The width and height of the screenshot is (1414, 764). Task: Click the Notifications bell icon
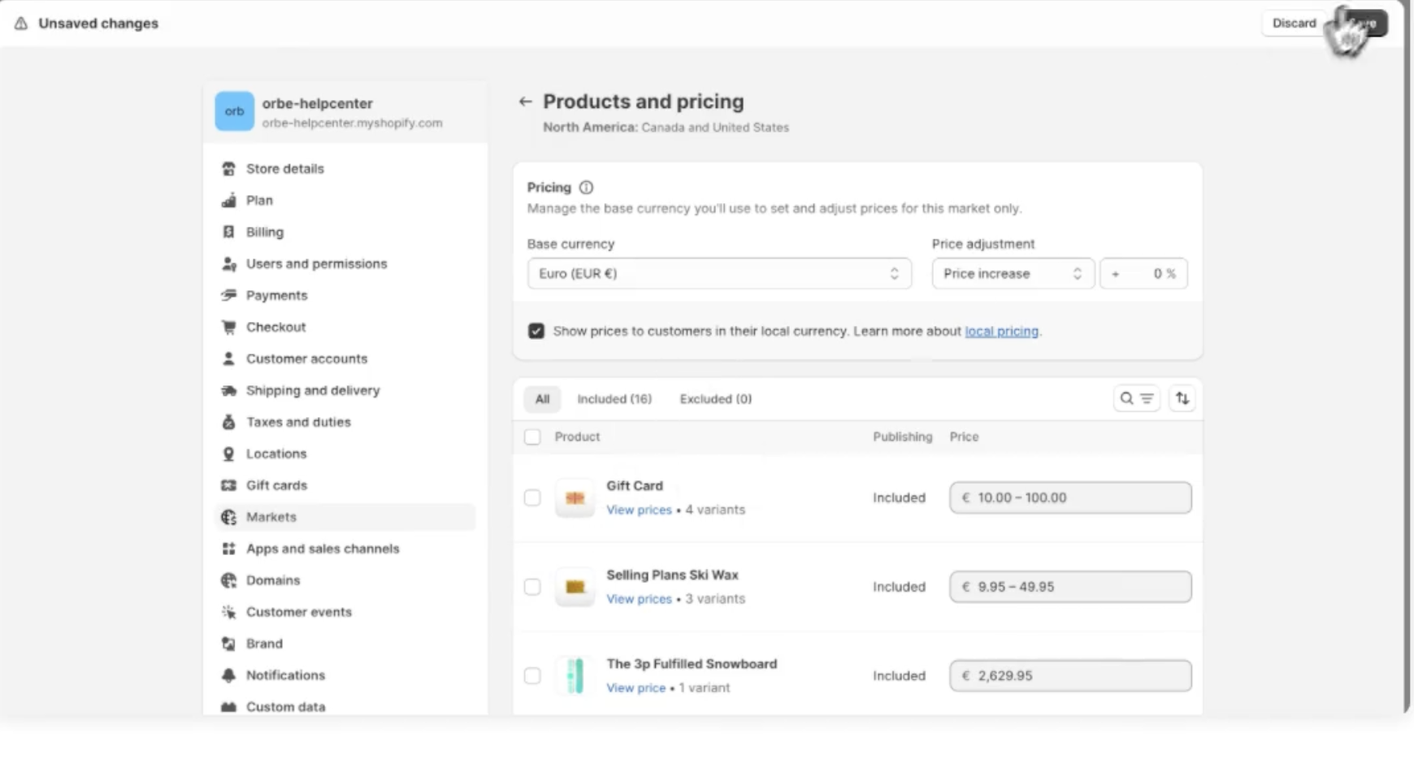click(x=229, y=675)
